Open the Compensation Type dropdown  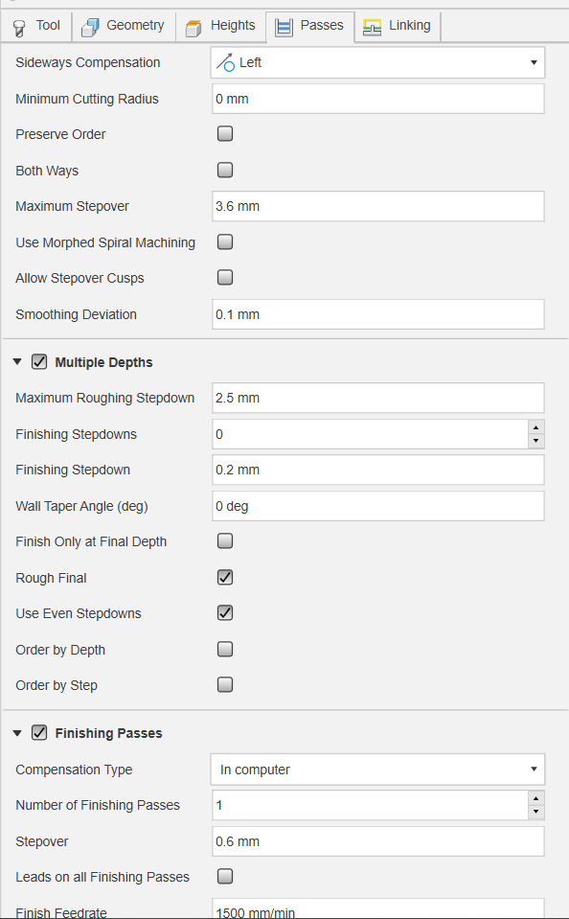pos(377,770)
